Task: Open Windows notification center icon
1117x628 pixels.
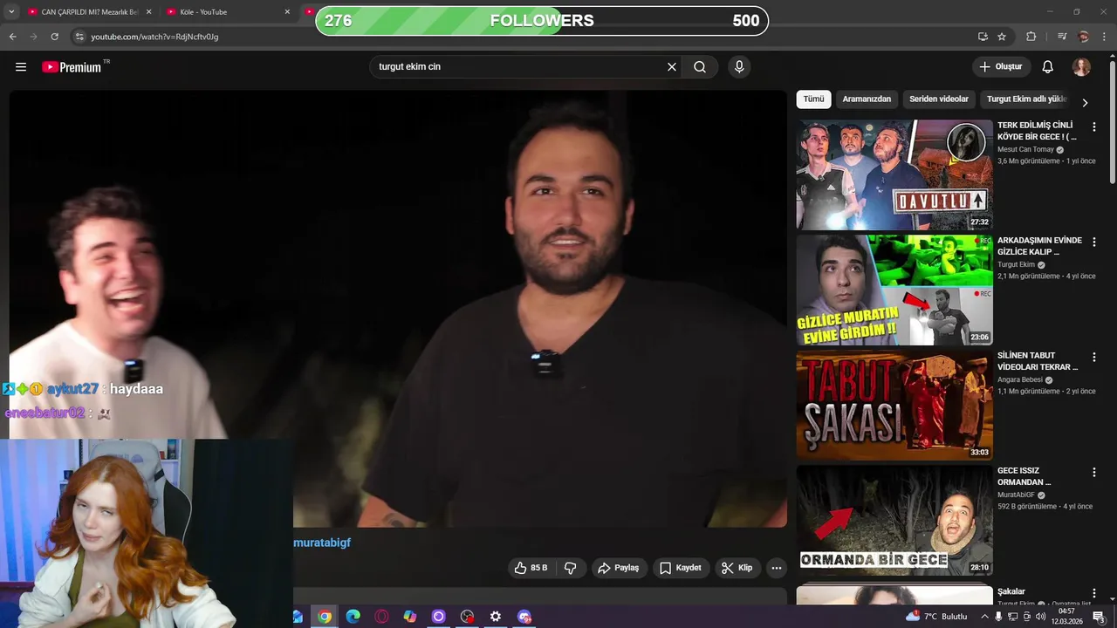Action: pos(1100,617)
